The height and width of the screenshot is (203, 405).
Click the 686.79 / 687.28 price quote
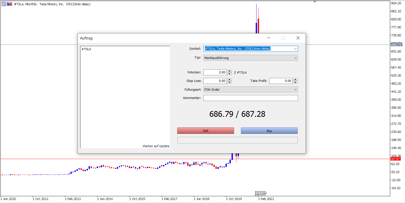click(237, 114)
